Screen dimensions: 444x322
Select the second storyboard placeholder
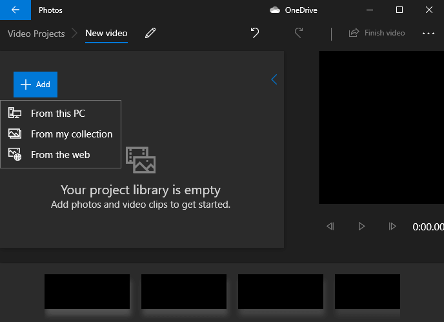(184, 292)
